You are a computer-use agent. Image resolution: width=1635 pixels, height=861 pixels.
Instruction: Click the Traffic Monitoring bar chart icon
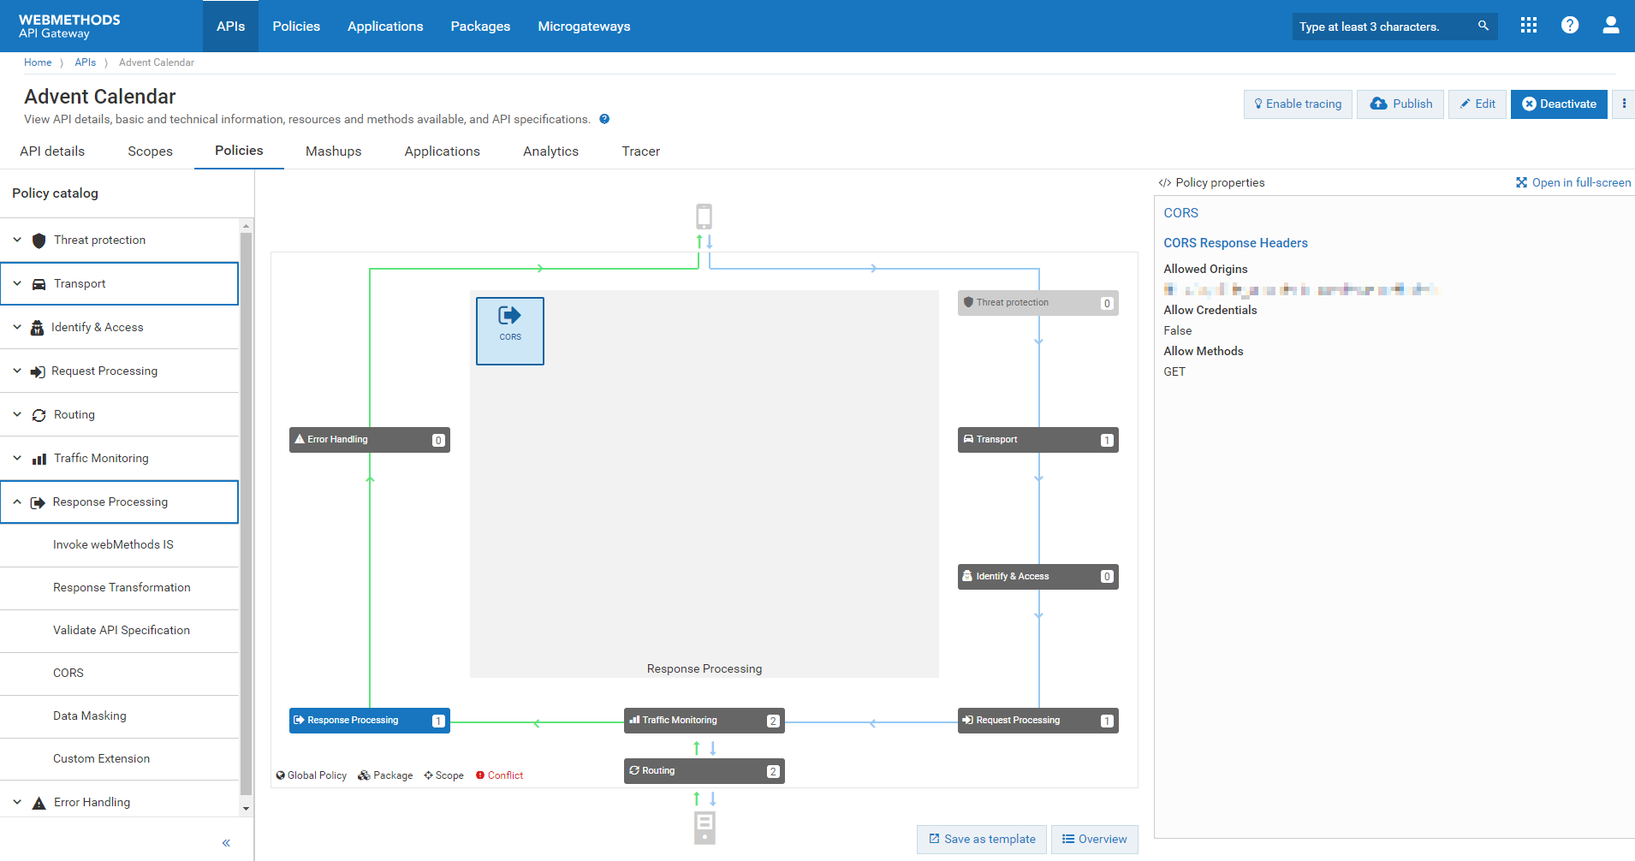39,459
